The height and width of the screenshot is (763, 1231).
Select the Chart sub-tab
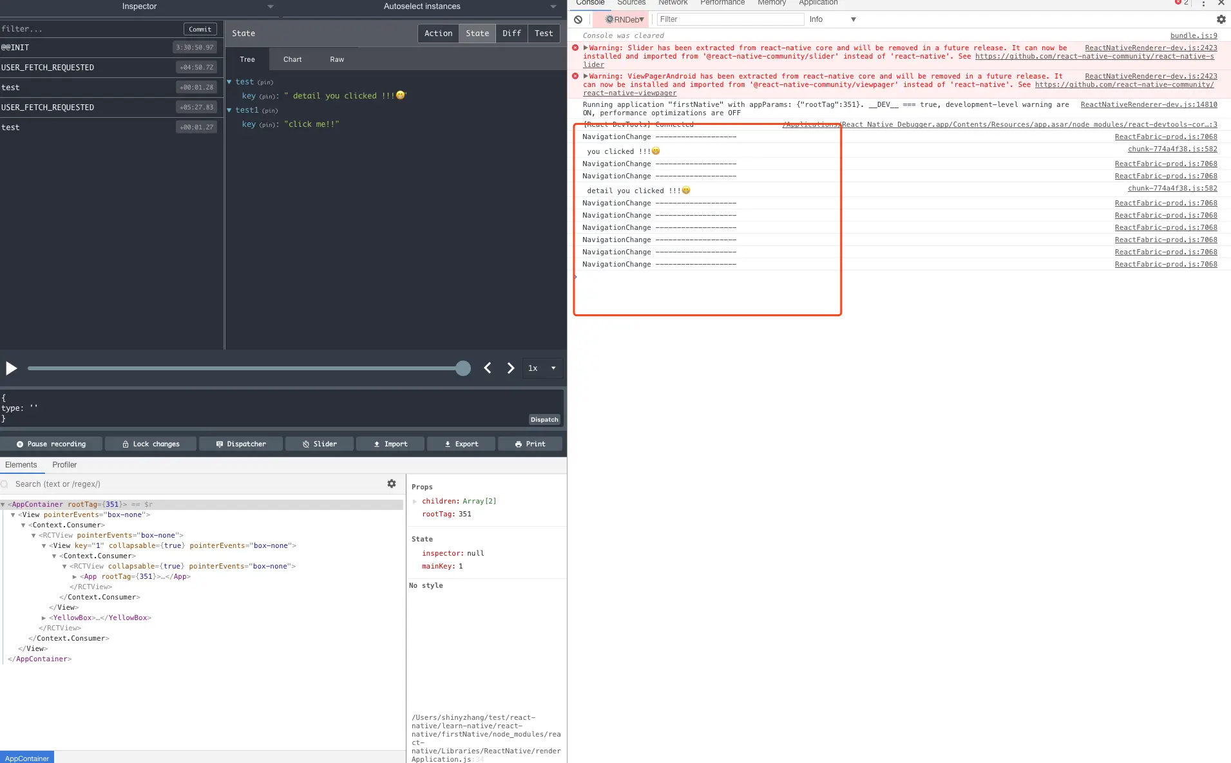pos(292,59)
